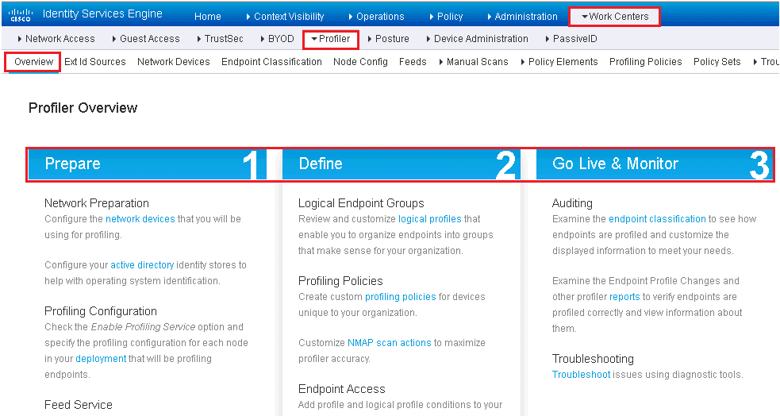Open the Policy Sets tab
The image size is (780, 416).
717,62
